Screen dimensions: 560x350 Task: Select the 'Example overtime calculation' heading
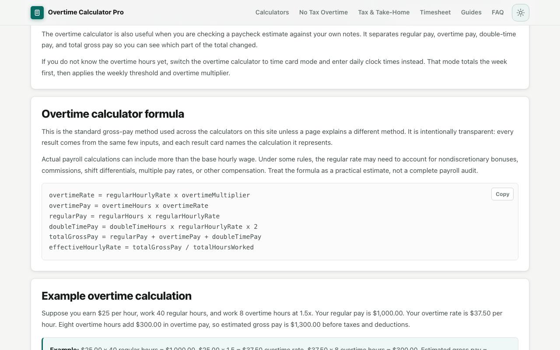click(116, 296)
